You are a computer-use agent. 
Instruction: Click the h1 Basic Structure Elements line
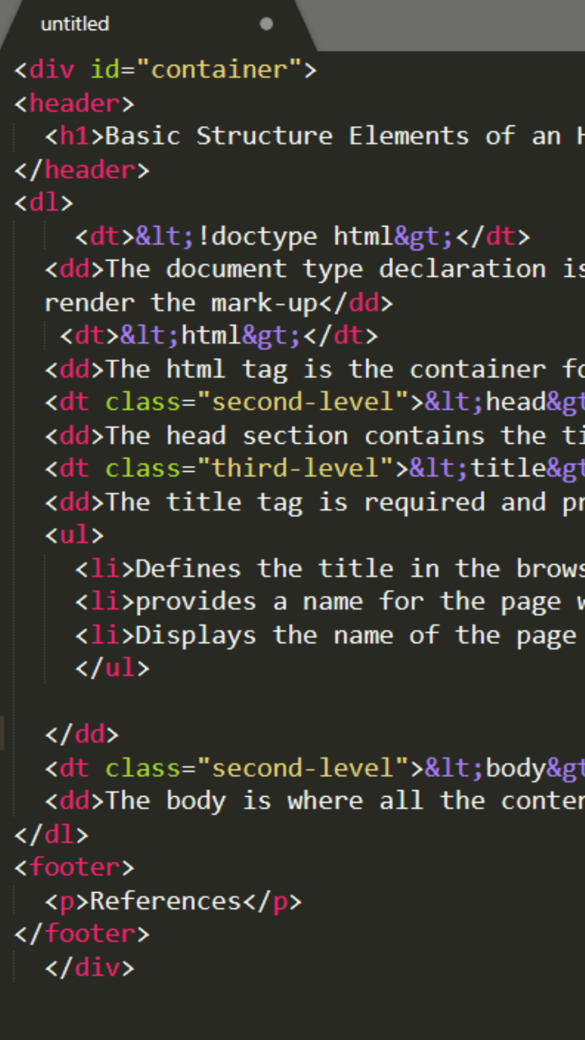tap(303, 136)
